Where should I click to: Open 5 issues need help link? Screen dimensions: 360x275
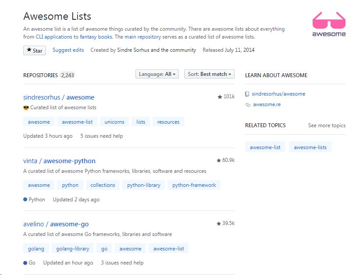tap(101, 136)
